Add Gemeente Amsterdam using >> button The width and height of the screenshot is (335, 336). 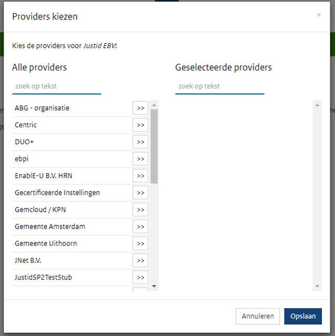[x=141, y=226]
